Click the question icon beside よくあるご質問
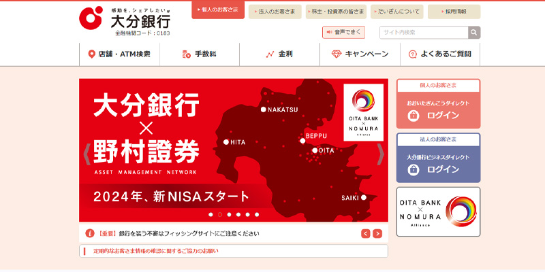 point(413,54)
